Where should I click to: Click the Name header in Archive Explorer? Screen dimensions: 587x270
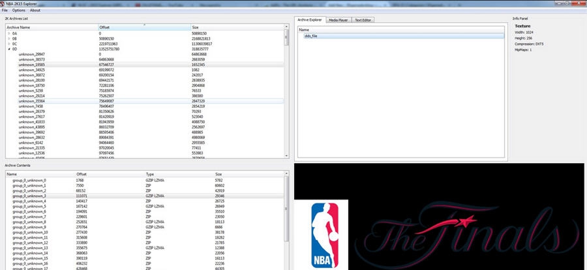tap(401, 29)
